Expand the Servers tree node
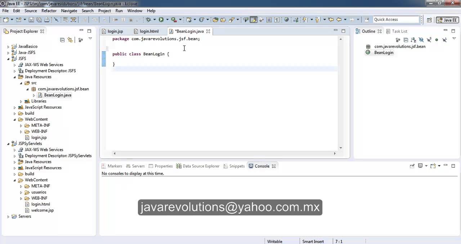This screenshot has width=461, height=244. click(8, 217)
